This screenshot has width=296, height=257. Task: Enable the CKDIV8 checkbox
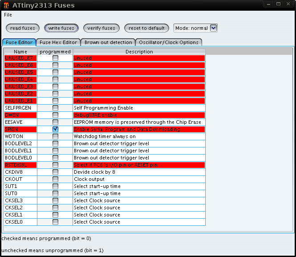pos(55,172)
